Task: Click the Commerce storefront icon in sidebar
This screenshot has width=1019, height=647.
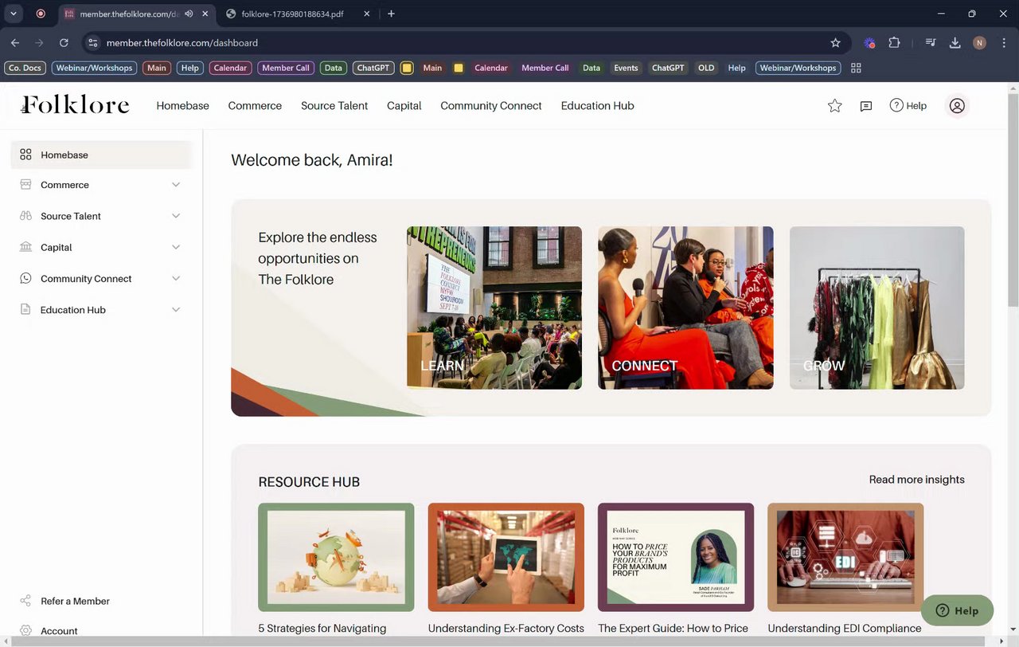Action: (x=25, y=185)
